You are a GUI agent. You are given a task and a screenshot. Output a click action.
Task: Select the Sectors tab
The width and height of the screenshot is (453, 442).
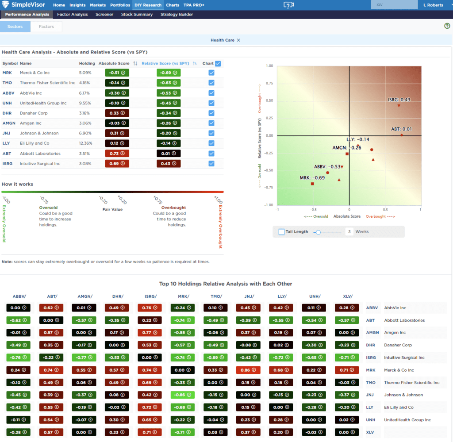click(x=15, y=26)
